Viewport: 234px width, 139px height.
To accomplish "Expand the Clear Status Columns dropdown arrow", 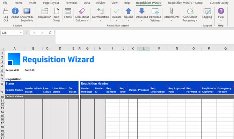I will tap(88, 21).
